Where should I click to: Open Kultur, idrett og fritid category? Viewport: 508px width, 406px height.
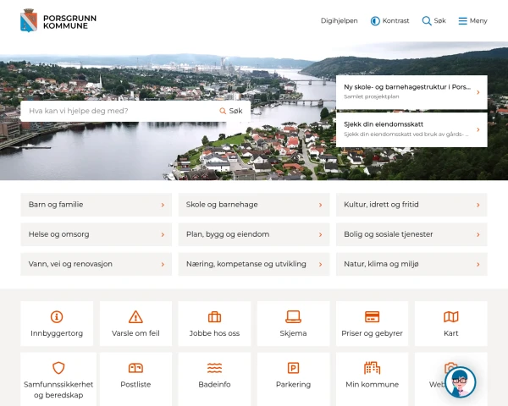tap(411, 205)
